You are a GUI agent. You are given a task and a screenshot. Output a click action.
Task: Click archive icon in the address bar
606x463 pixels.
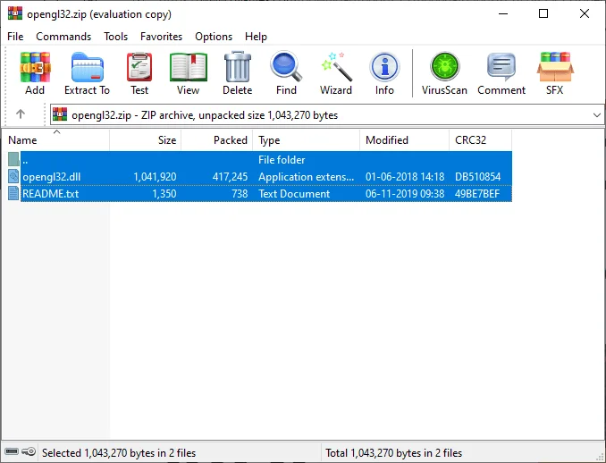pos(60,114)
